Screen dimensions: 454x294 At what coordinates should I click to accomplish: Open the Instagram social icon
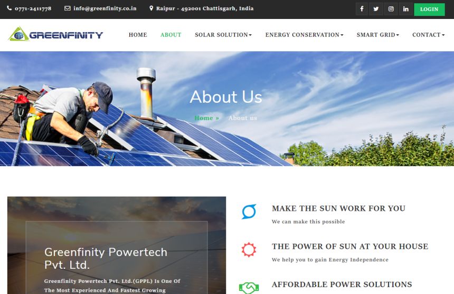click(391, 9)
